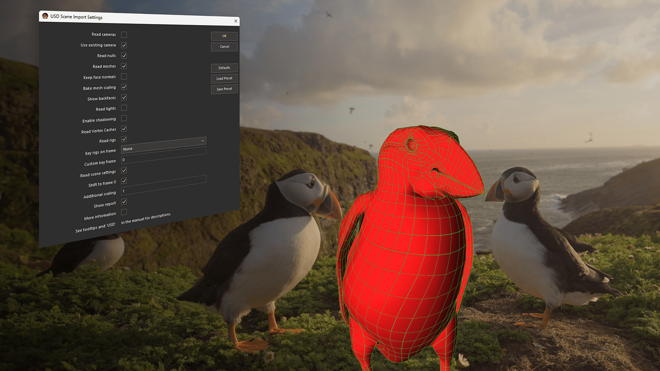The image size is (660, 371).
Task: Turn on Enable shadowing
Action: coord(124,118)
